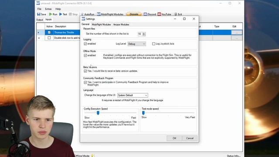The width and height of the screenshot is (279, 157).
Task: Toggle the Offline Mode enabled checkbox
Action: click(85, 55)
